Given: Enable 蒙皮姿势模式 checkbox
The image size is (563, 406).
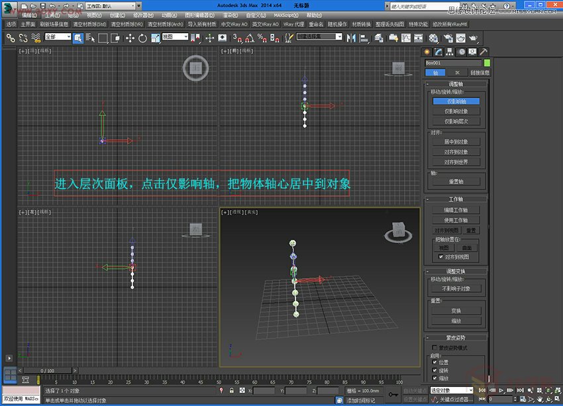Looking at the screenshot, I should tap(433, 346).
